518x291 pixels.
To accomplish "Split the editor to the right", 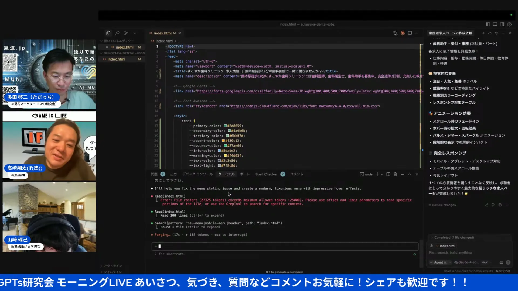I will [410, 33].
